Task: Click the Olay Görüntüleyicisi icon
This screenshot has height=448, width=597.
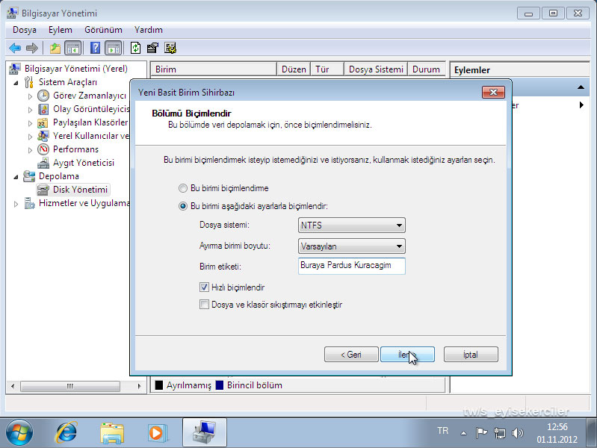Action: click(x=43, y=109)
